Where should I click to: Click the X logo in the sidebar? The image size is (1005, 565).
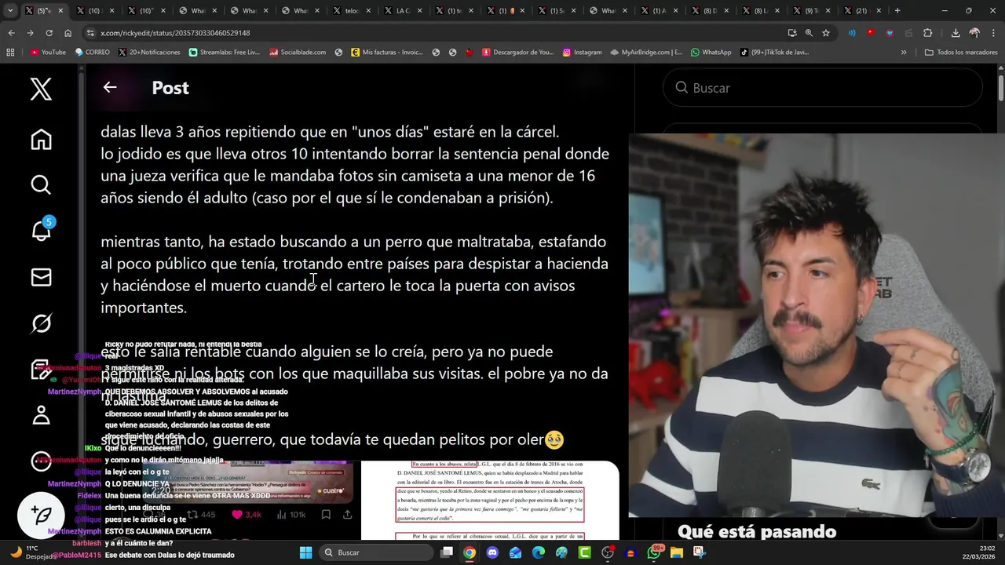point(41,89)
